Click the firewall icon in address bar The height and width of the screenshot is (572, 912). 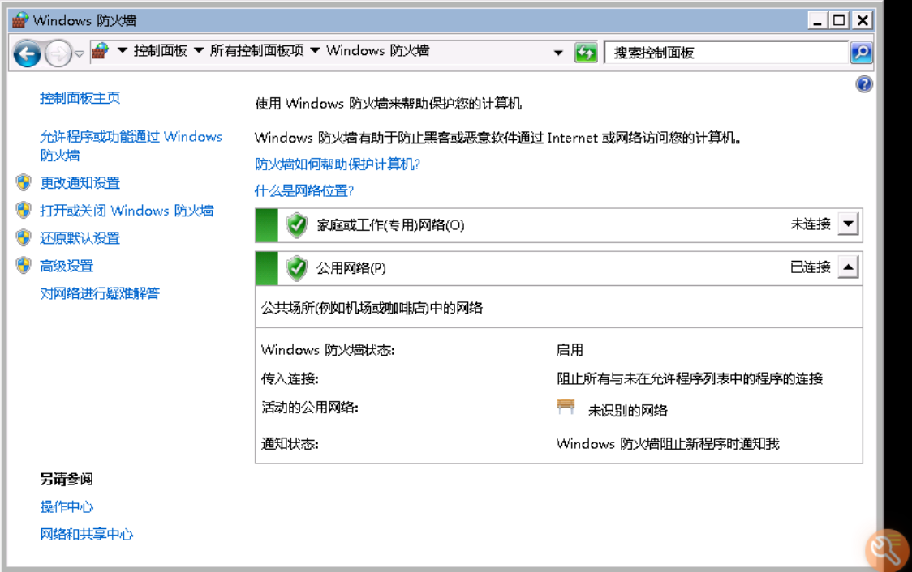tap(100, 51)
